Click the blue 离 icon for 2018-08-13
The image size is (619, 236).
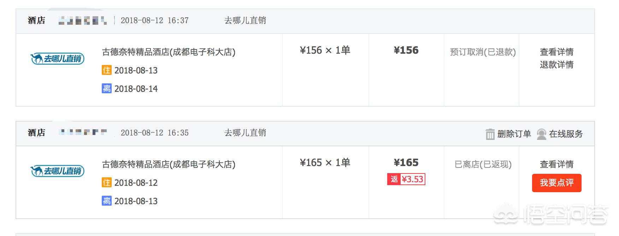[106, 201]
